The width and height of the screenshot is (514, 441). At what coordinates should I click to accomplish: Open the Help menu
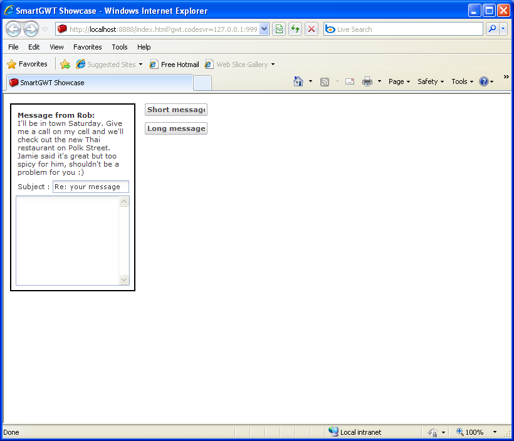[144, 47]
